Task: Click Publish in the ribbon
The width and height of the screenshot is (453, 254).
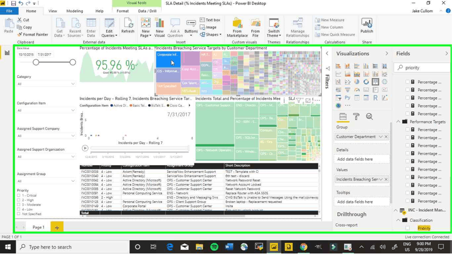Action: (x=367, y=26)
